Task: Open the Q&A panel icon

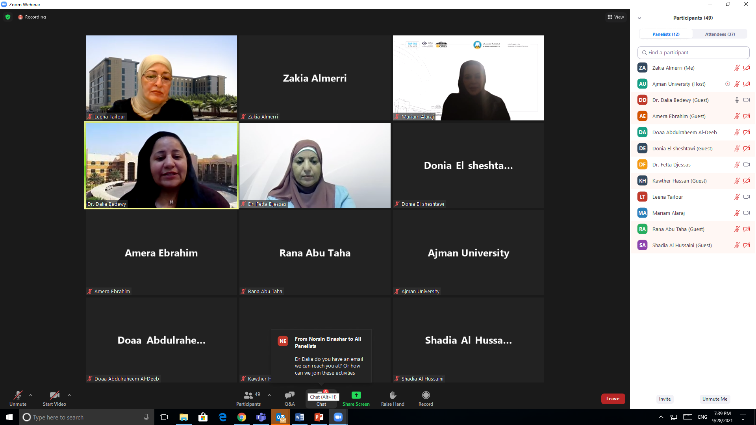Action: tap(289, 395)
